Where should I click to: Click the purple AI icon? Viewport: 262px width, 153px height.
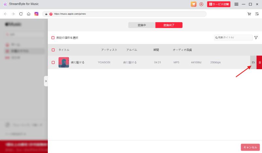(x=36, y=14)
